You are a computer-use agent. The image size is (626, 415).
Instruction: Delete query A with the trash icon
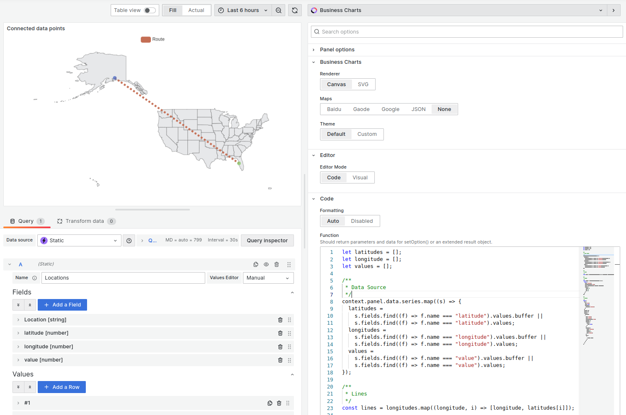pos(276,264)
